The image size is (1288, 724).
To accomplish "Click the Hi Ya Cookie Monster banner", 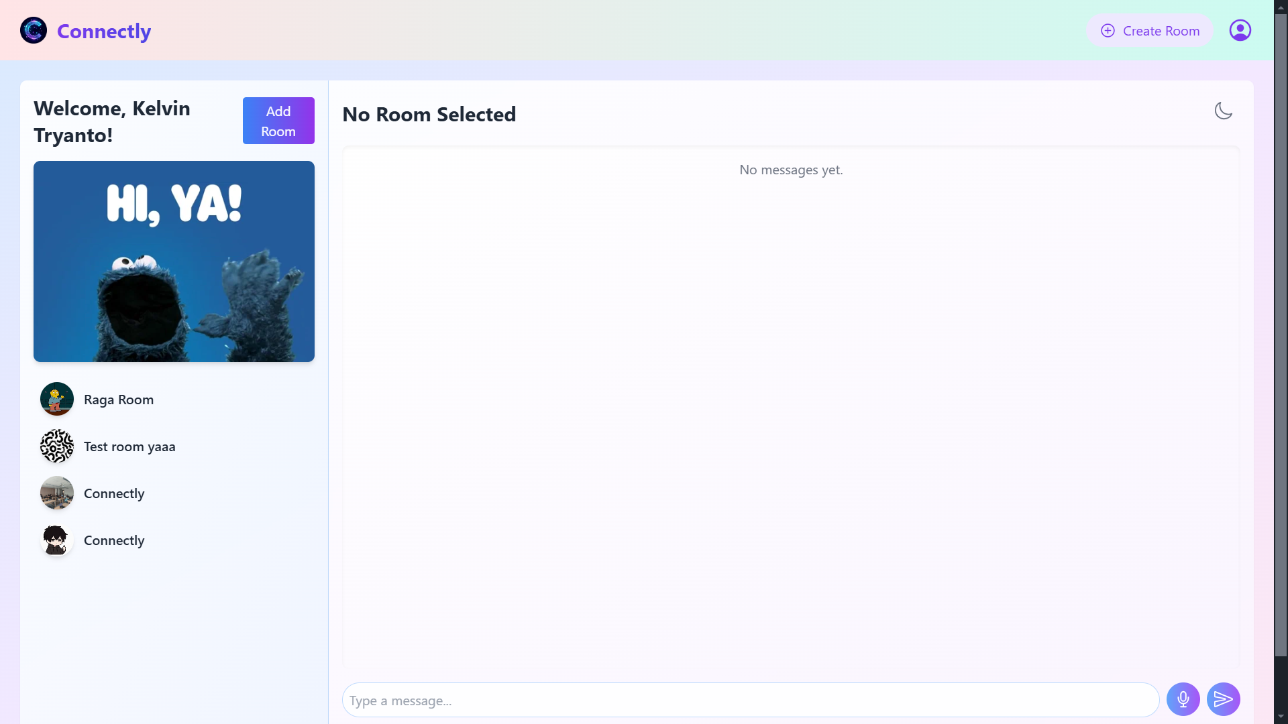I will tap(174, 261).
